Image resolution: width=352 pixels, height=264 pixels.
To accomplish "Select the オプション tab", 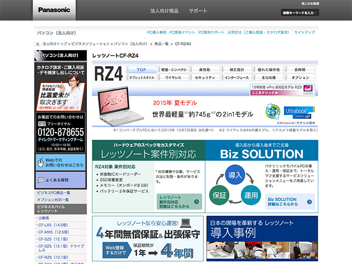I will 300,78.
